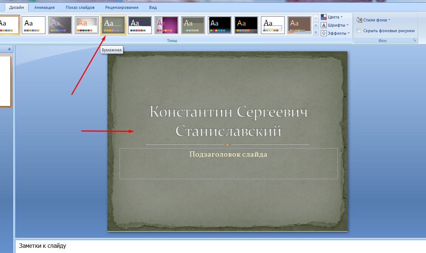Choose the black theme with yellow Aa
This screenshot has height=253, width=426.
click(x=246, y=25)
